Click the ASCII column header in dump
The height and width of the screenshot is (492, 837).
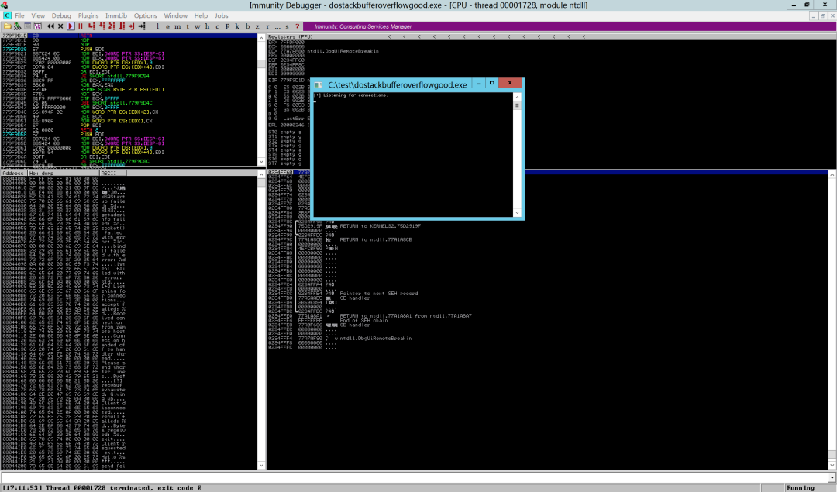112,173
